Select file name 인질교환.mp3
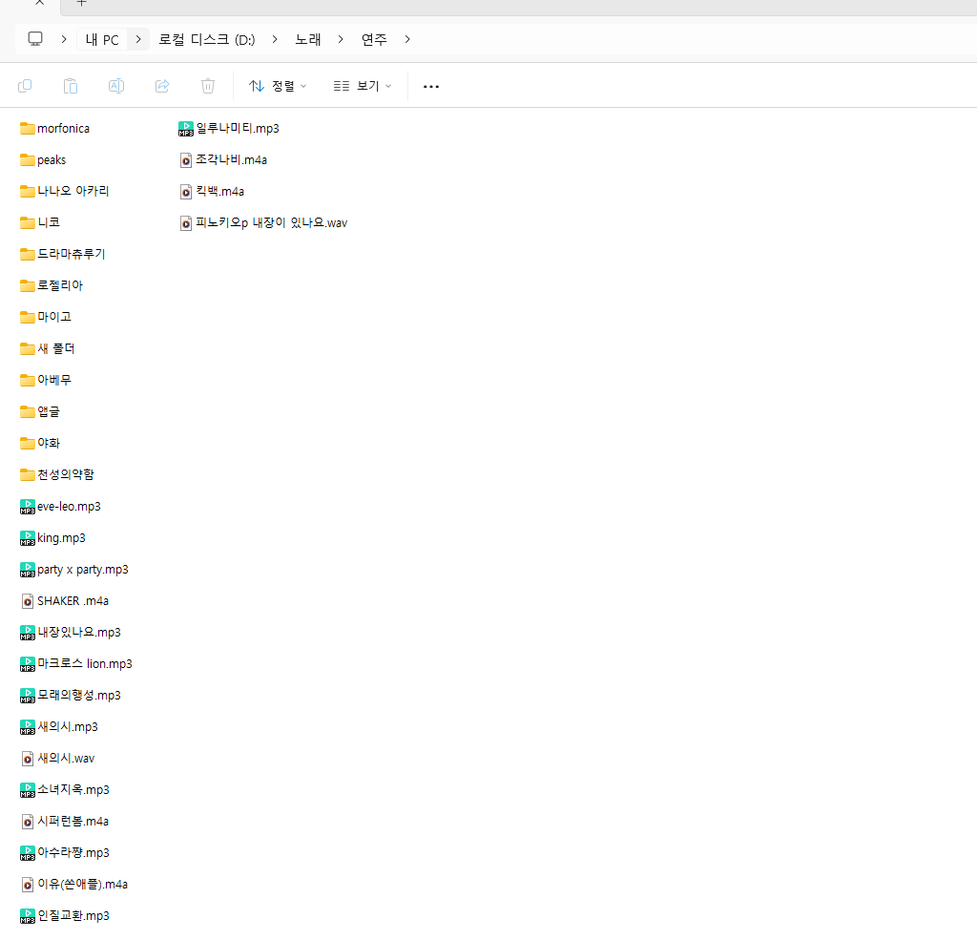The image size is (977, 940). coord(73,916)
